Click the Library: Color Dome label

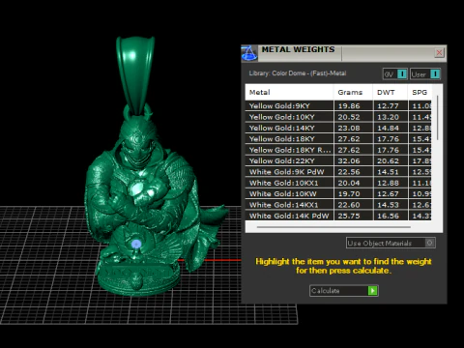(x=298, y=73)
